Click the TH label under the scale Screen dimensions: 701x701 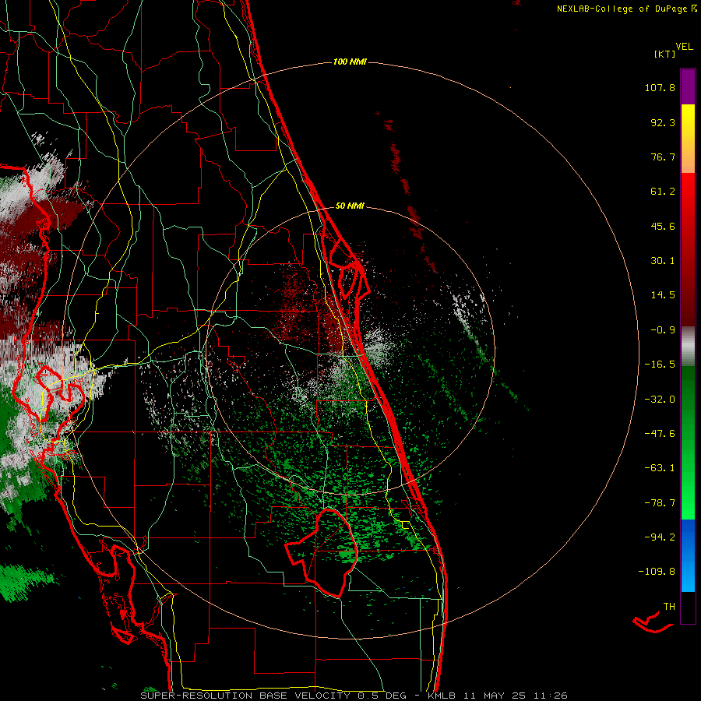click(x=669, y=607)
